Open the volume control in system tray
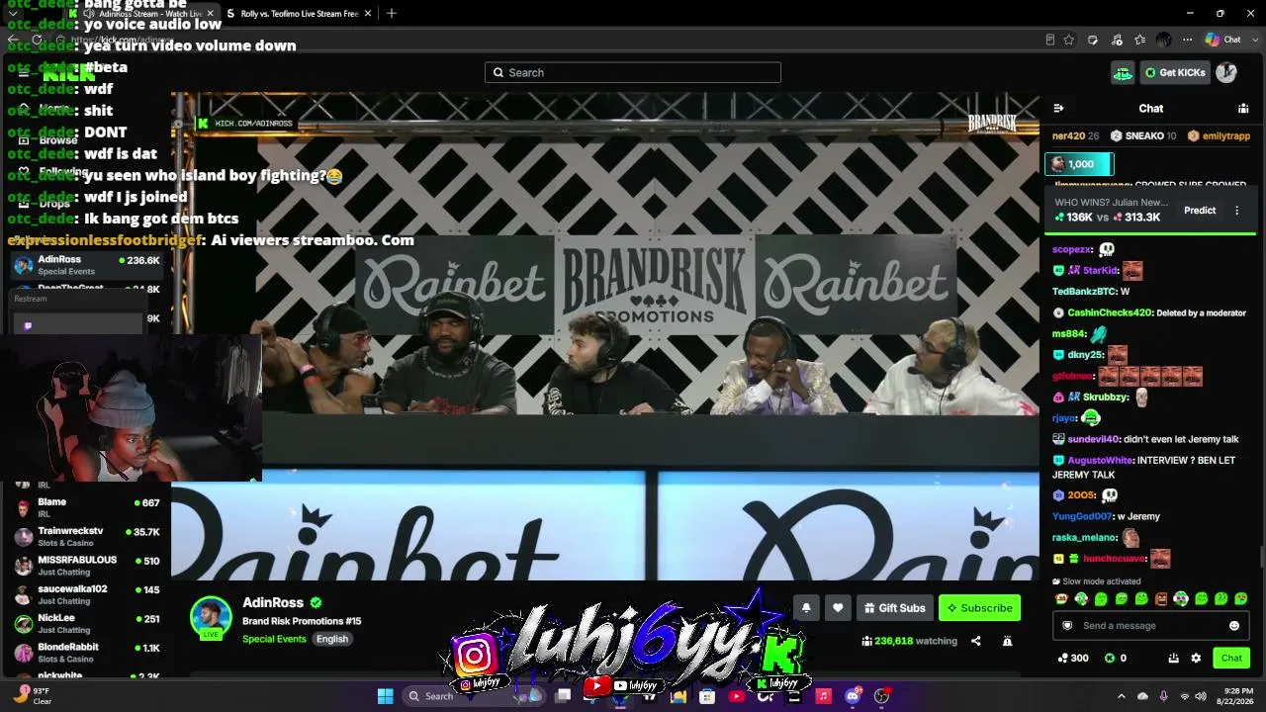 [x=1201, y=696]
